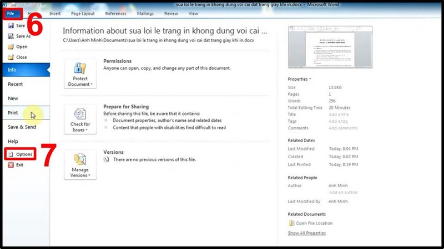Click Last Modified By Anh Minh

[338, 201]
